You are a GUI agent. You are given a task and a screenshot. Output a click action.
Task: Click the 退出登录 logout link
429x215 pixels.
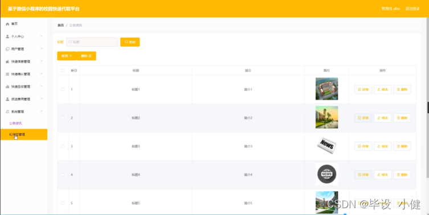[x=412, y=9]
